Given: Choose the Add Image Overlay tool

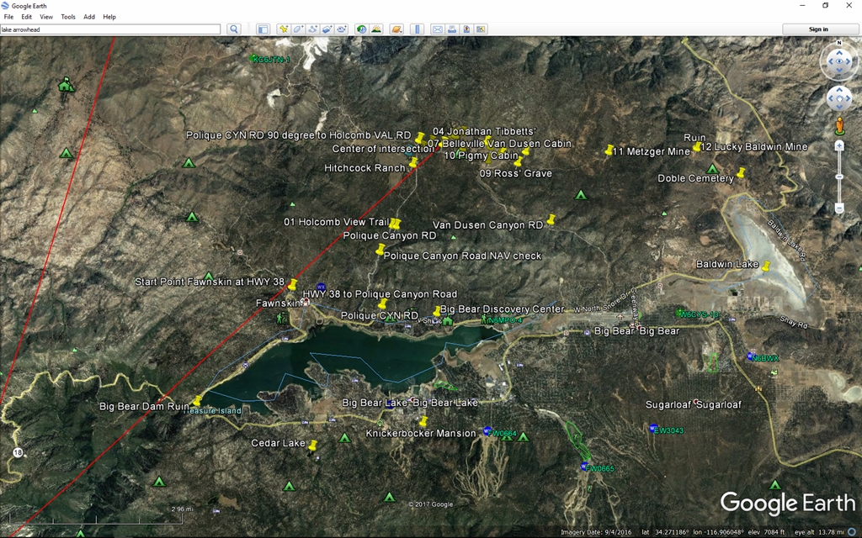Looking at the screenshot, I should (x=327, y=29).
